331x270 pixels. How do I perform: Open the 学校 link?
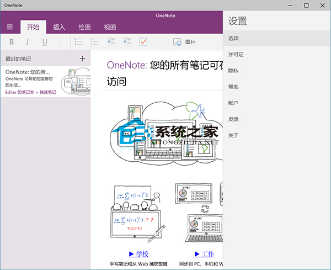[x=138, y=253]
